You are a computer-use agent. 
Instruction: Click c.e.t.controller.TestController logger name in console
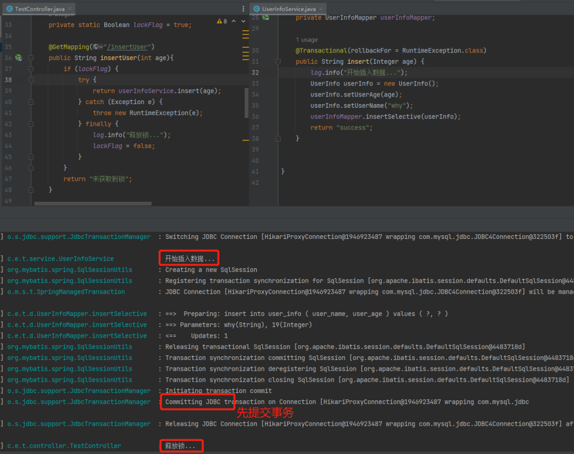click(x=64, y=446)
